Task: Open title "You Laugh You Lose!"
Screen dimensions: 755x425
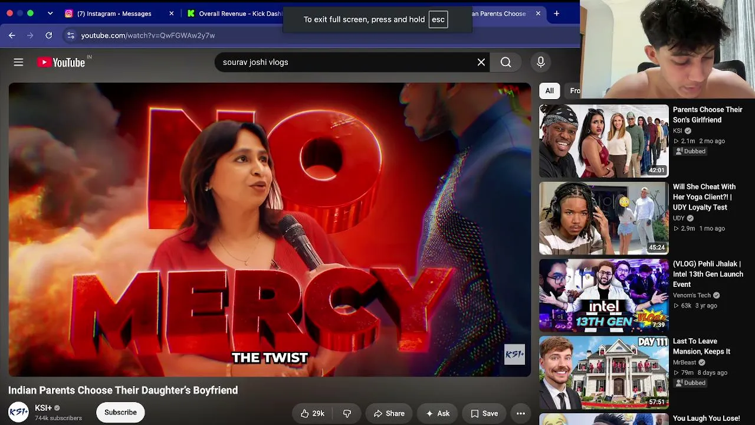Action: (707, 419)
